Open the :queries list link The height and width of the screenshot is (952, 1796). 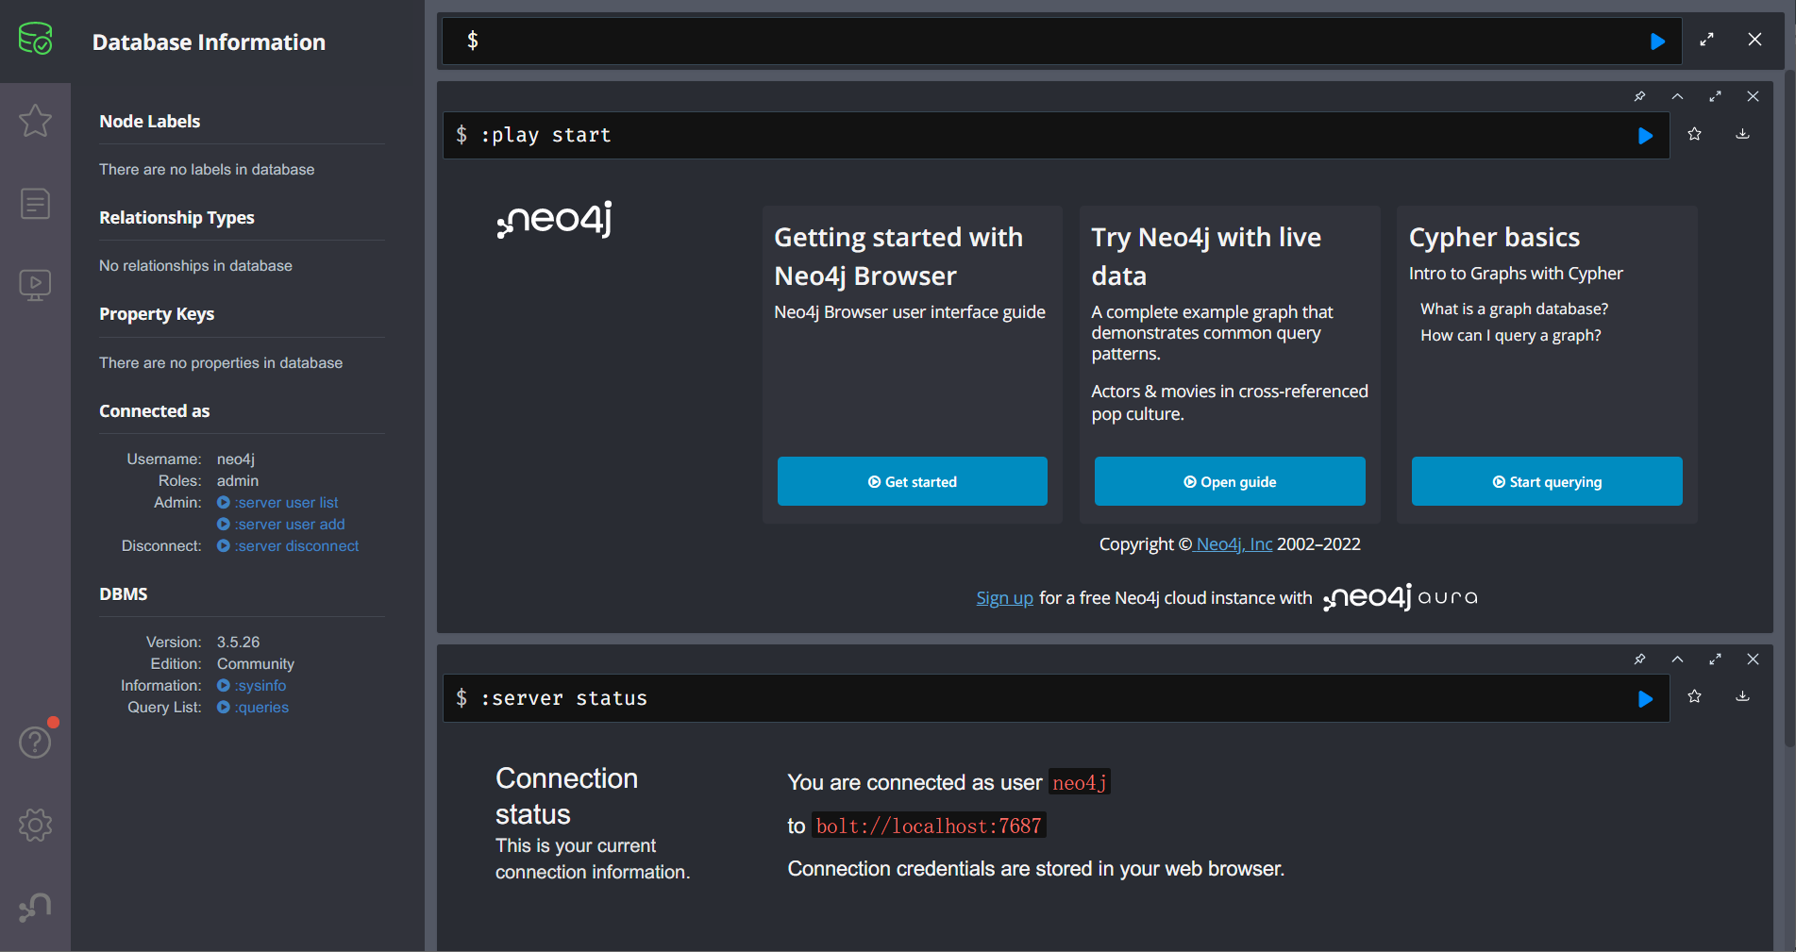[x=253, y=708]
